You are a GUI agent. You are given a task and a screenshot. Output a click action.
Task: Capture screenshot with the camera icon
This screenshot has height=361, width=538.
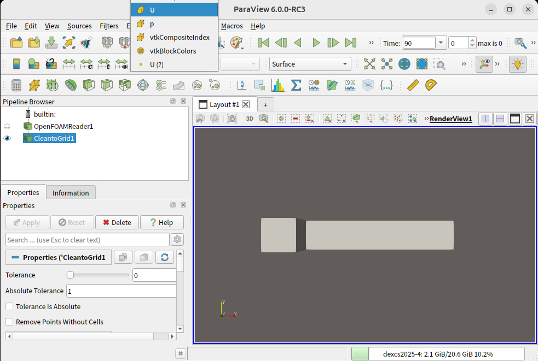pyautogui.click(x=232, y=119)
